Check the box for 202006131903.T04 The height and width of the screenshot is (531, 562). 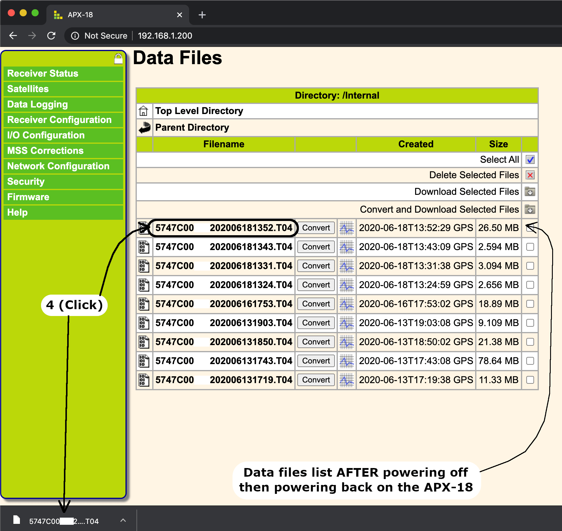(530, 323)
